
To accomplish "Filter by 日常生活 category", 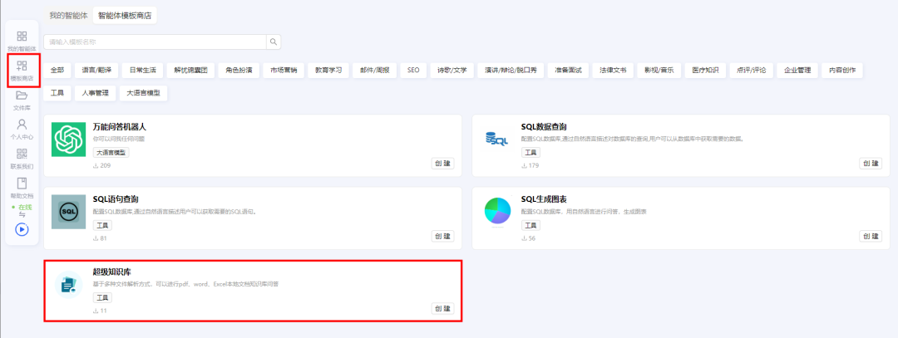I will click(143, 71).
